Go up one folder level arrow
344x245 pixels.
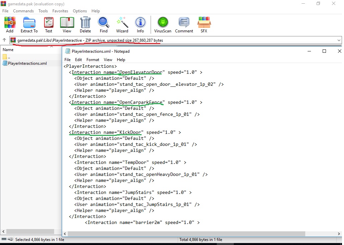click(x=4, y=40)
